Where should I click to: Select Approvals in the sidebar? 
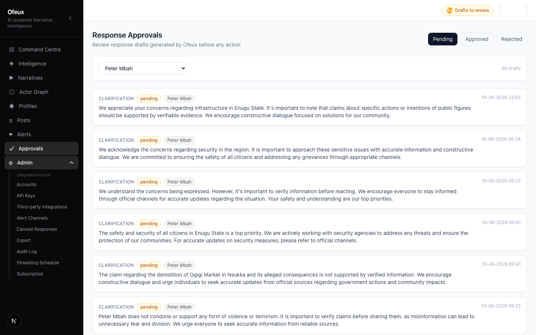point(41,149)
